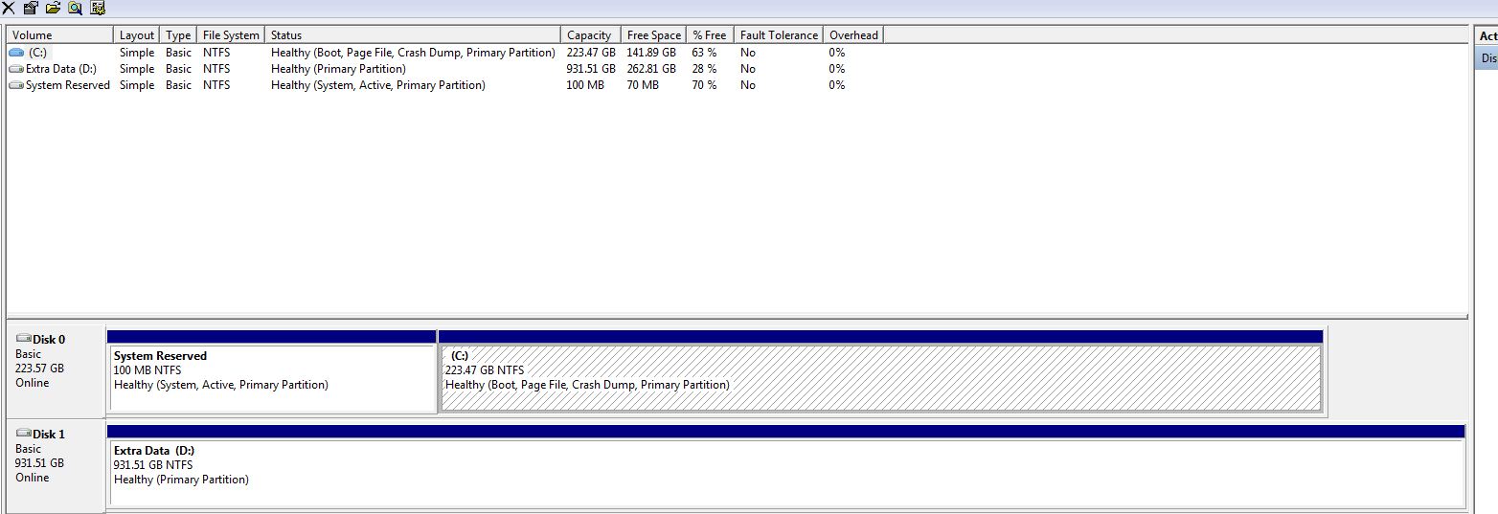Screen dimensions: 1498x514
Task: Select the Extra Data (D:) partition on Disk 1
Action: coord(784,474)
